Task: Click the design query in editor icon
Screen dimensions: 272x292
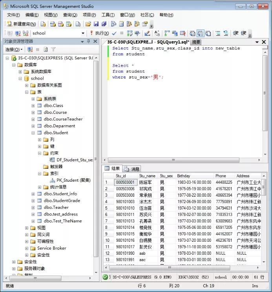Action: tap(147, 33)
